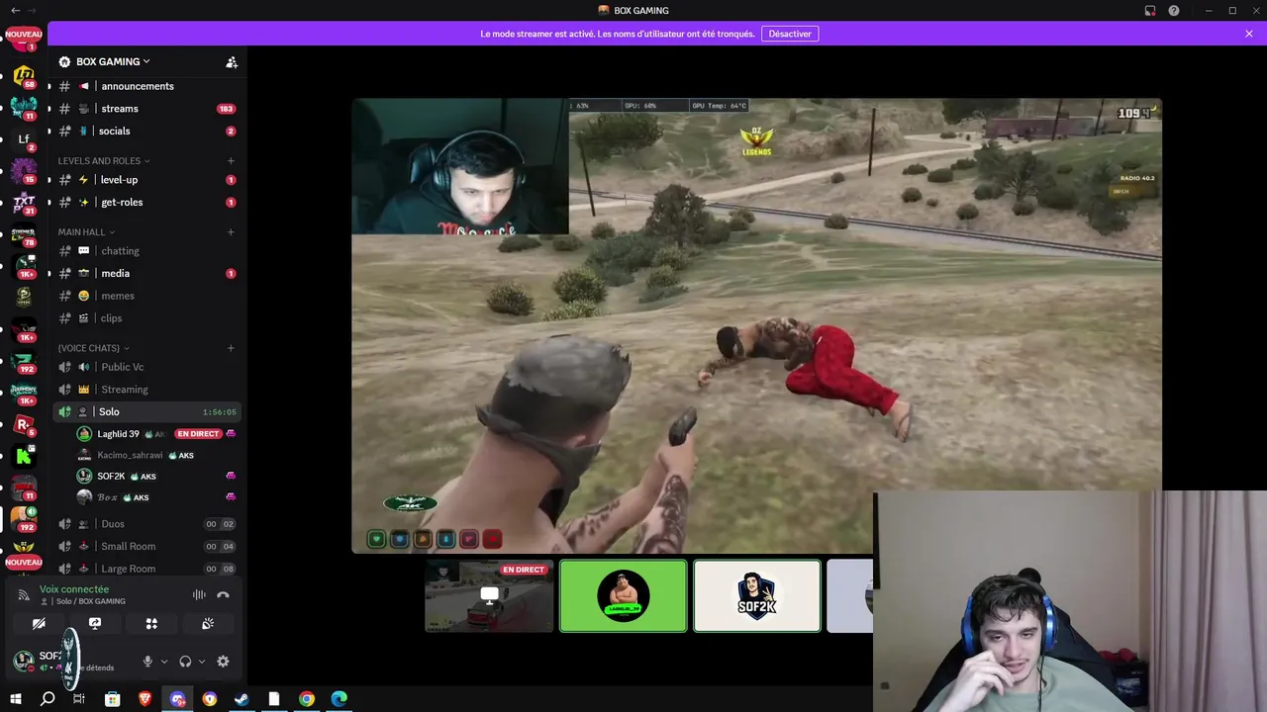Join the Duos voice channel
Image resolution: width=1267 pixels, height=712 pixels.
(146, 524)
